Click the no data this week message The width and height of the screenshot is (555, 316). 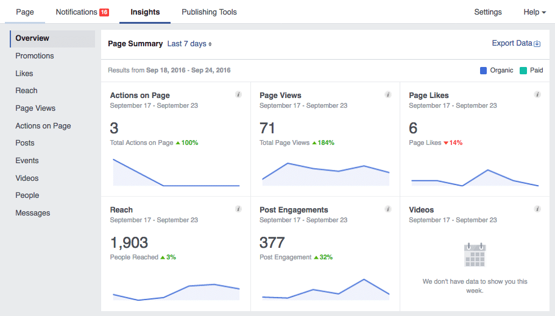[475, 286]
